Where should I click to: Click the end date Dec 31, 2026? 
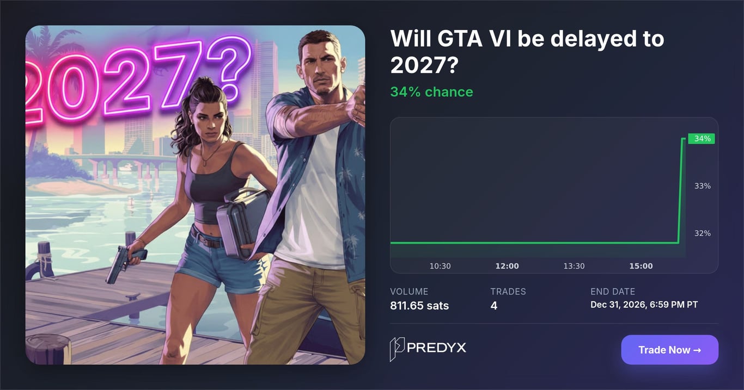coord(644,305)
